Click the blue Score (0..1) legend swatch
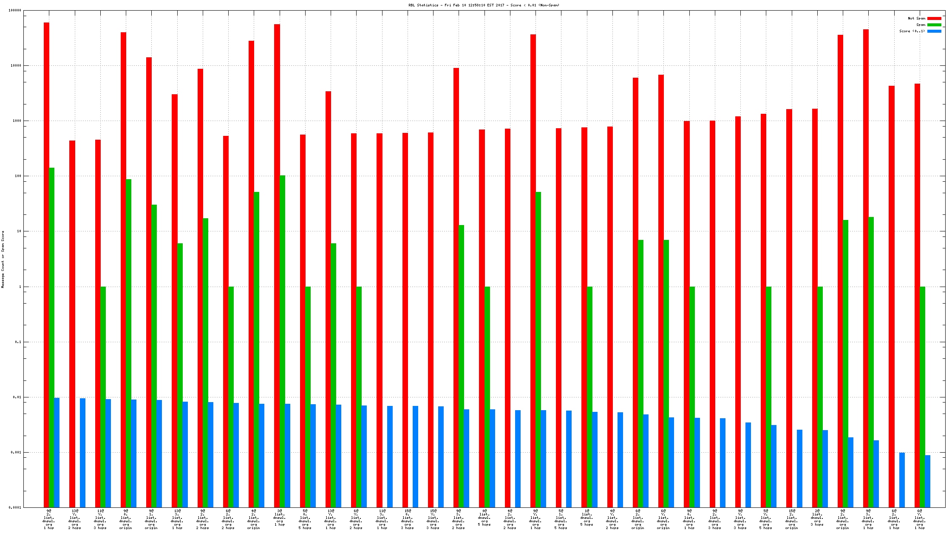 pyautogui.click(x=934, y=31)
